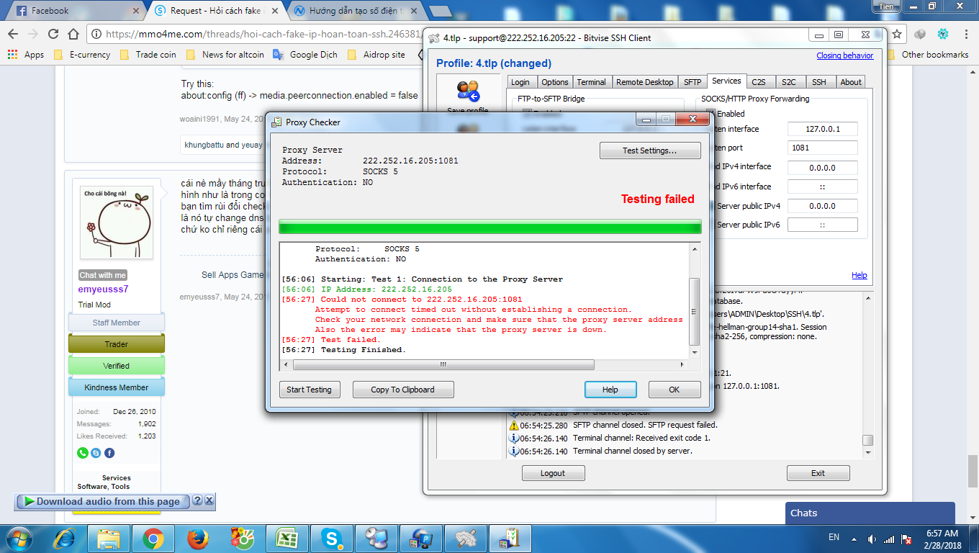This screenshot has height=553, width=979.
Task: Click the Proxy Checker taskbar icon
Action: coord(510,538)
